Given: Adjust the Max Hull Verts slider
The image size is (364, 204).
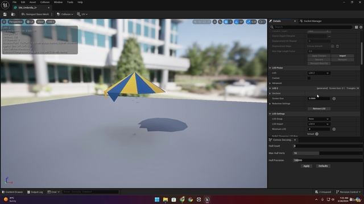Looking at the screenshot, I should [x=328, y=153].
